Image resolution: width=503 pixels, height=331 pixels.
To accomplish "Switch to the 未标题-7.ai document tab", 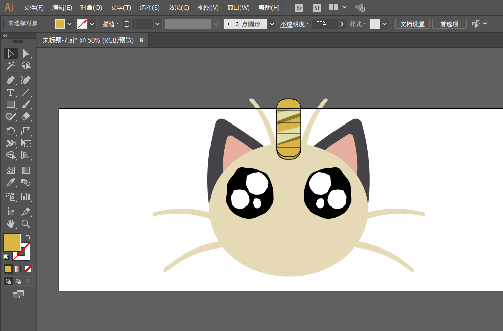I will [88, 40].
